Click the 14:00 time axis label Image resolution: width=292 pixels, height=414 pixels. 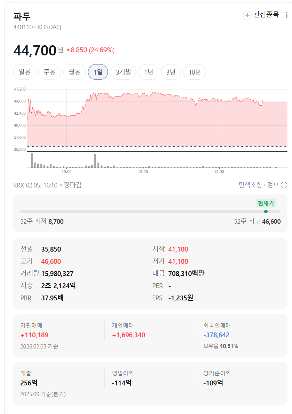(219, 171)
